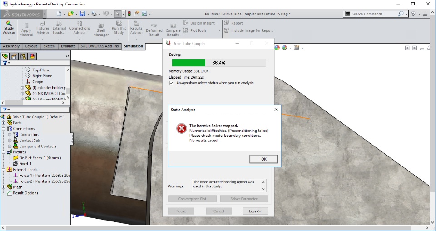The width and height of the screenshot is (436, 231).
Task: Switch to the Assembly tab
Action: [11, 46]
